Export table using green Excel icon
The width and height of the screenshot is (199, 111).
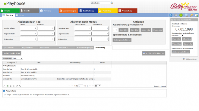tap(8, 86)
